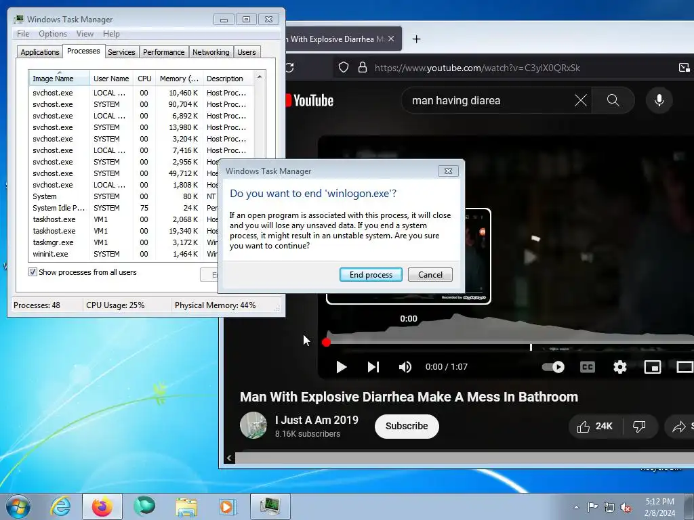Screen dimensions: 694x520
Task: Open the Services tab
Action: (x=121, y=52)
